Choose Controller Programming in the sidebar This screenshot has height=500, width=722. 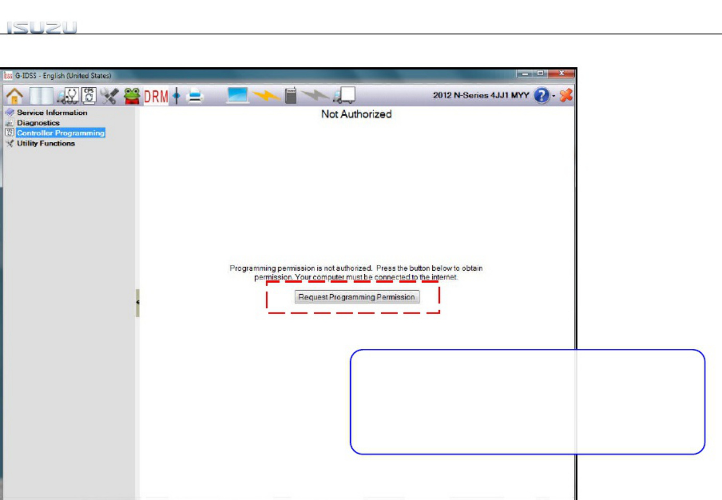point(61,133)
